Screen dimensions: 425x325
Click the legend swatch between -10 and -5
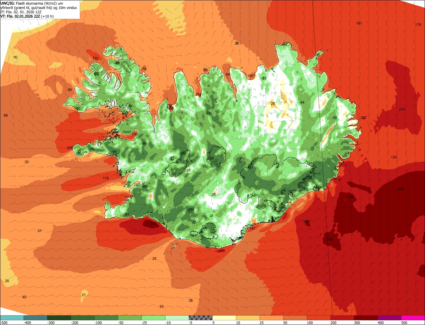tap(177, 318)
